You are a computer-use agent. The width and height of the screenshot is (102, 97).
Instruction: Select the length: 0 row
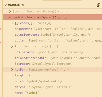point(52,75)
